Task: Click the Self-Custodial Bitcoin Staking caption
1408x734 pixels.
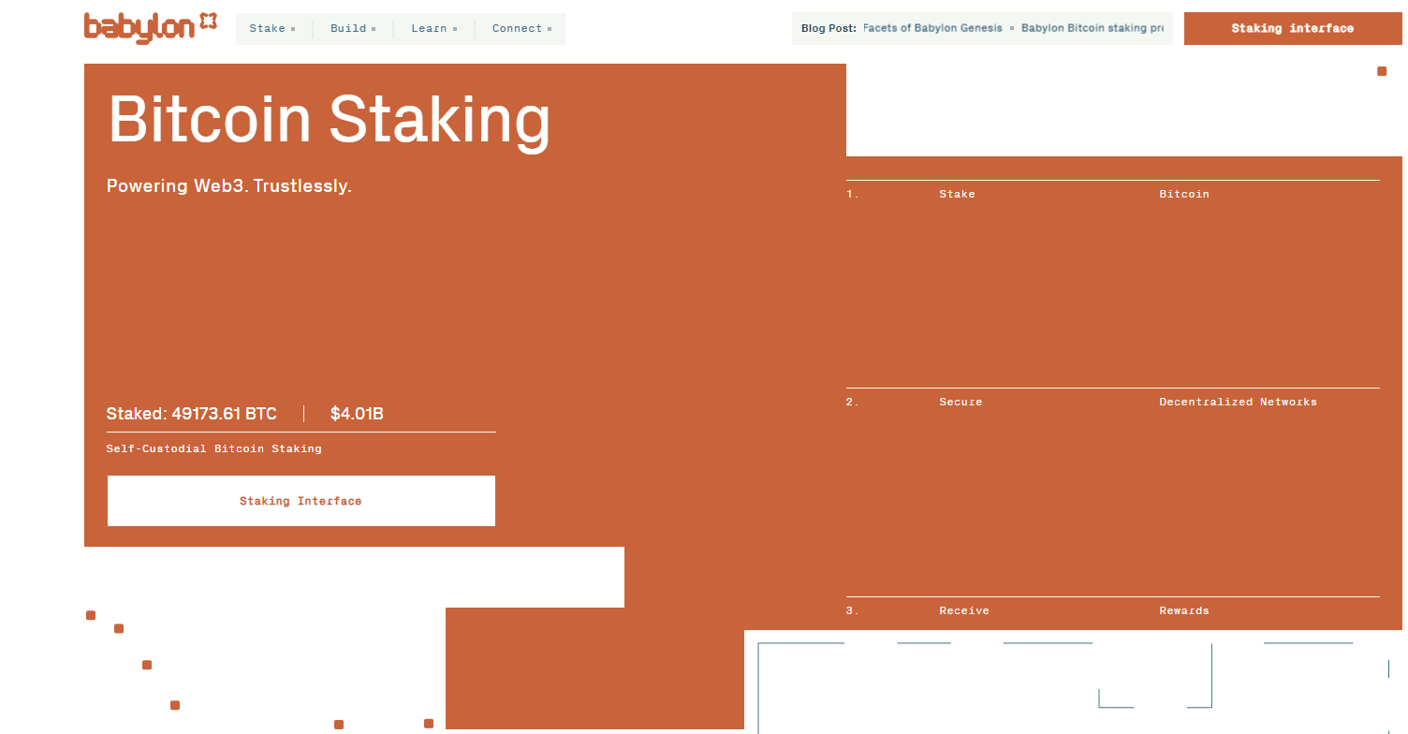Action: click(x=213, y=449)
